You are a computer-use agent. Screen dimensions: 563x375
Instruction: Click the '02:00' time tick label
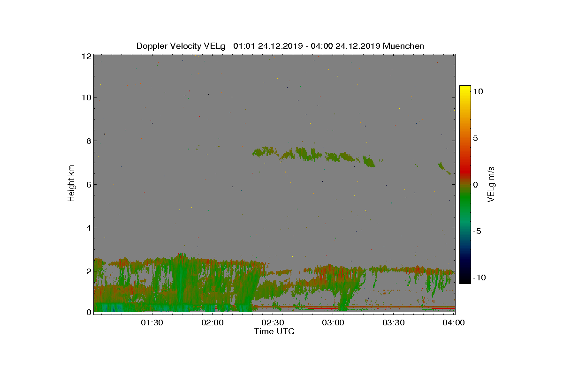click(x=213, y=322)
